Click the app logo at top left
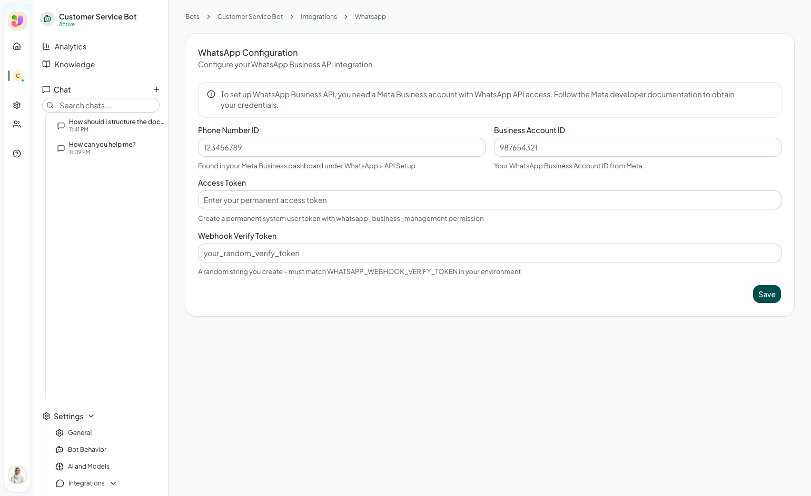 click(17, 21)
